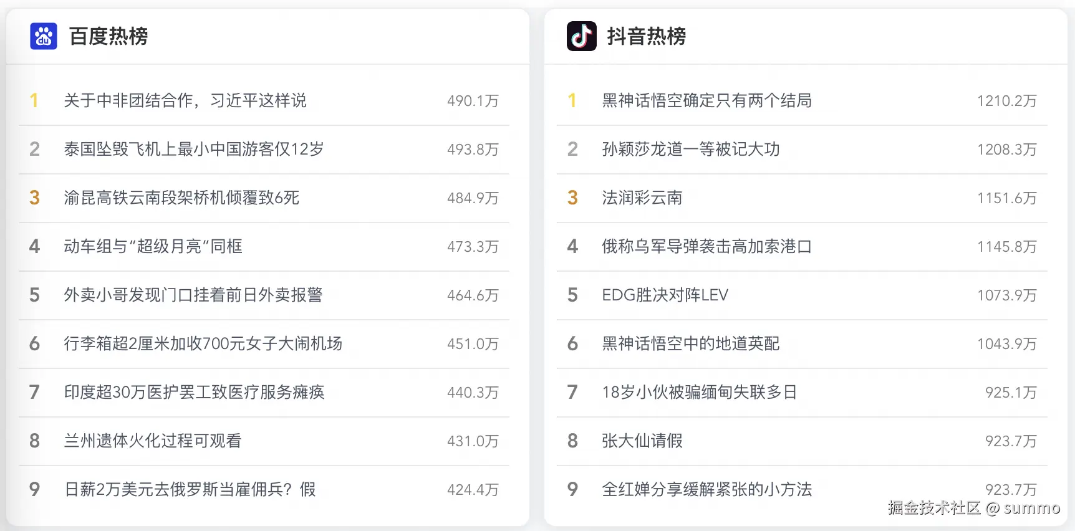The image size is (1075, 531).
Task: Open the 百度热榜 header title
Action: (108, 36)
